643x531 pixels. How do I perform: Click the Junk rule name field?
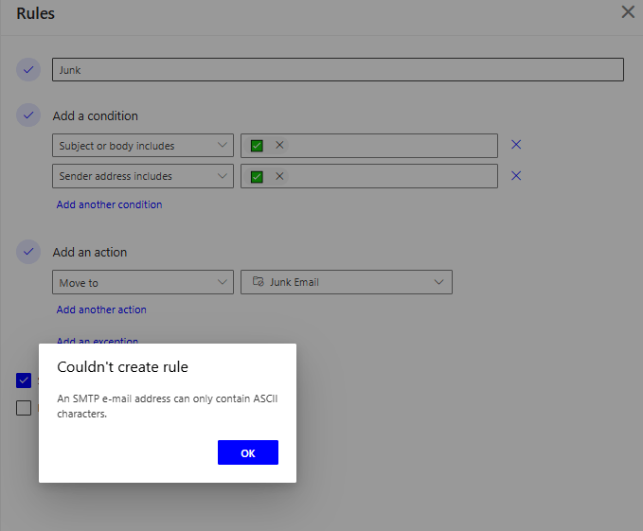pyautogui.click(x=338, y=70)
